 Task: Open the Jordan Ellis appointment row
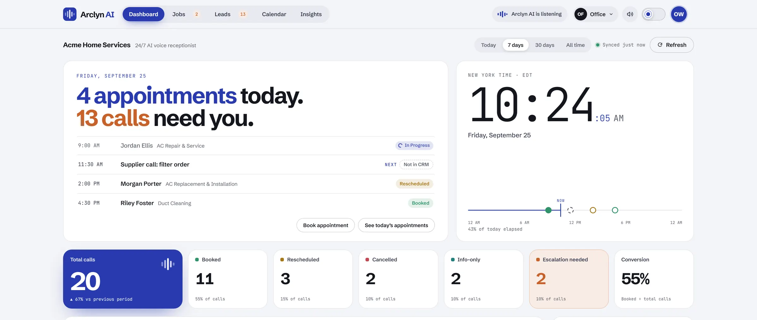255,146
